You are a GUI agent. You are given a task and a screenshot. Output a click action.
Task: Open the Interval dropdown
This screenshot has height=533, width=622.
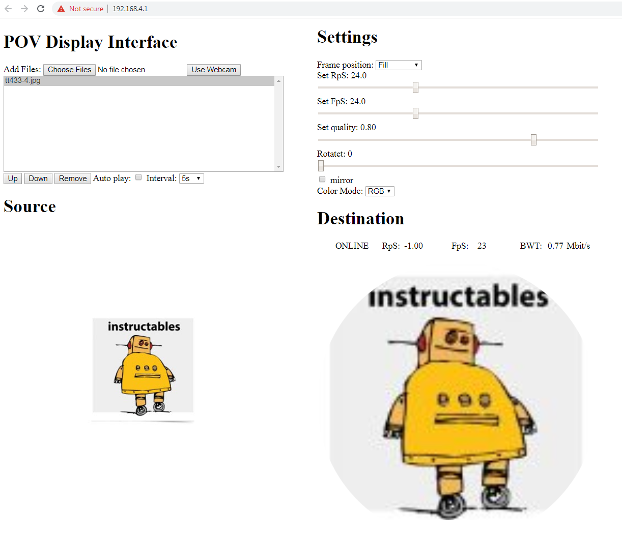(x=191, y=178)
